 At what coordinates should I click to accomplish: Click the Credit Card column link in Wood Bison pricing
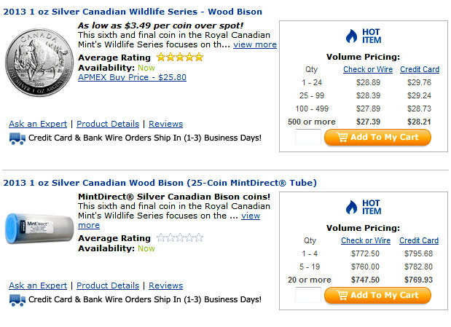[x=420, y=69]
